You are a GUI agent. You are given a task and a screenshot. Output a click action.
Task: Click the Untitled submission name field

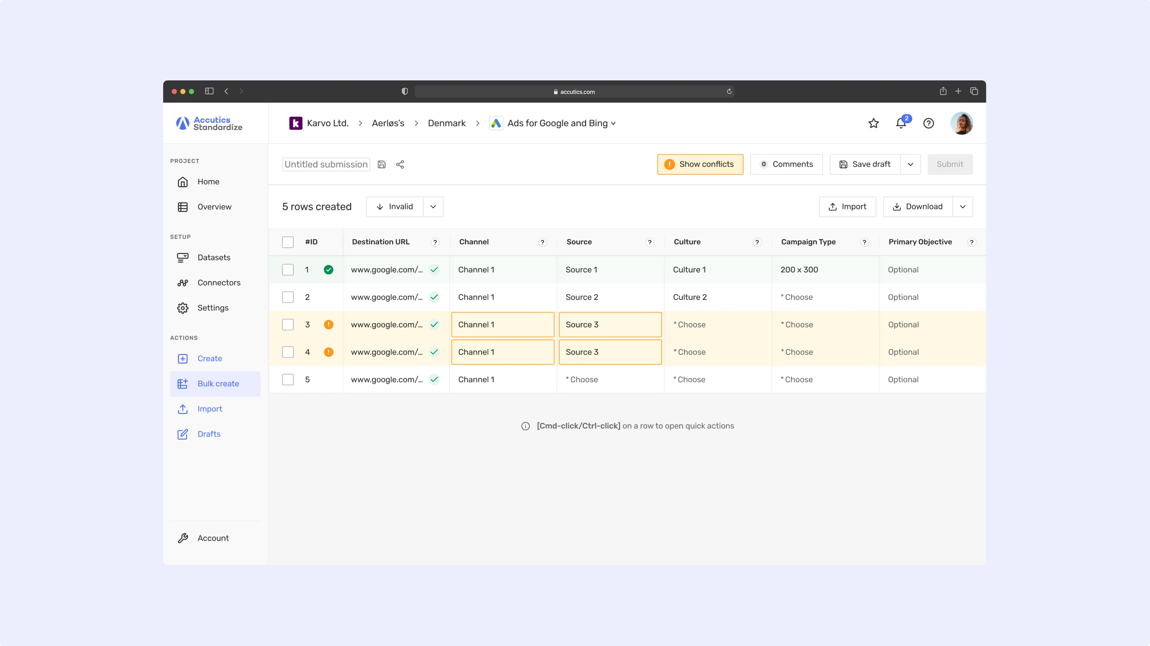[x=326, y=164]
